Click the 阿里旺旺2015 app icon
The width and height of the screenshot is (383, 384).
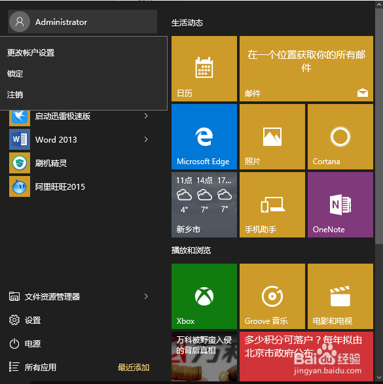(20, 186)
